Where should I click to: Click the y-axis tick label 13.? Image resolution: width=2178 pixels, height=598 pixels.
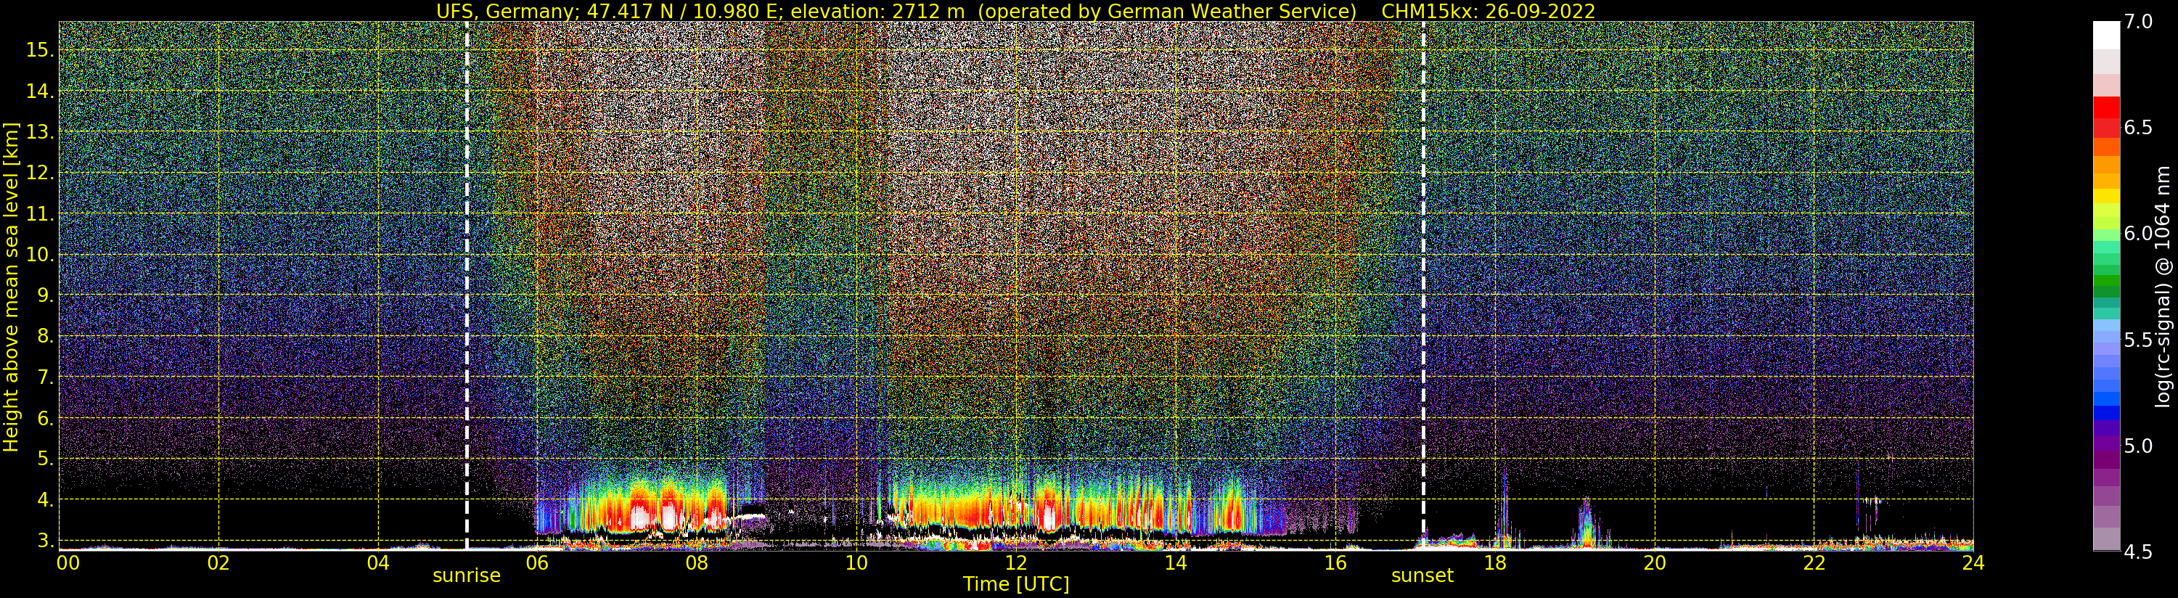click(40, 132)
